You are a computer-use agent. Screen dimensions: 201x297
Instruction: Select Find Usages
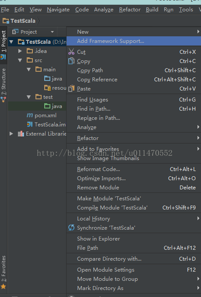(134, 99)
